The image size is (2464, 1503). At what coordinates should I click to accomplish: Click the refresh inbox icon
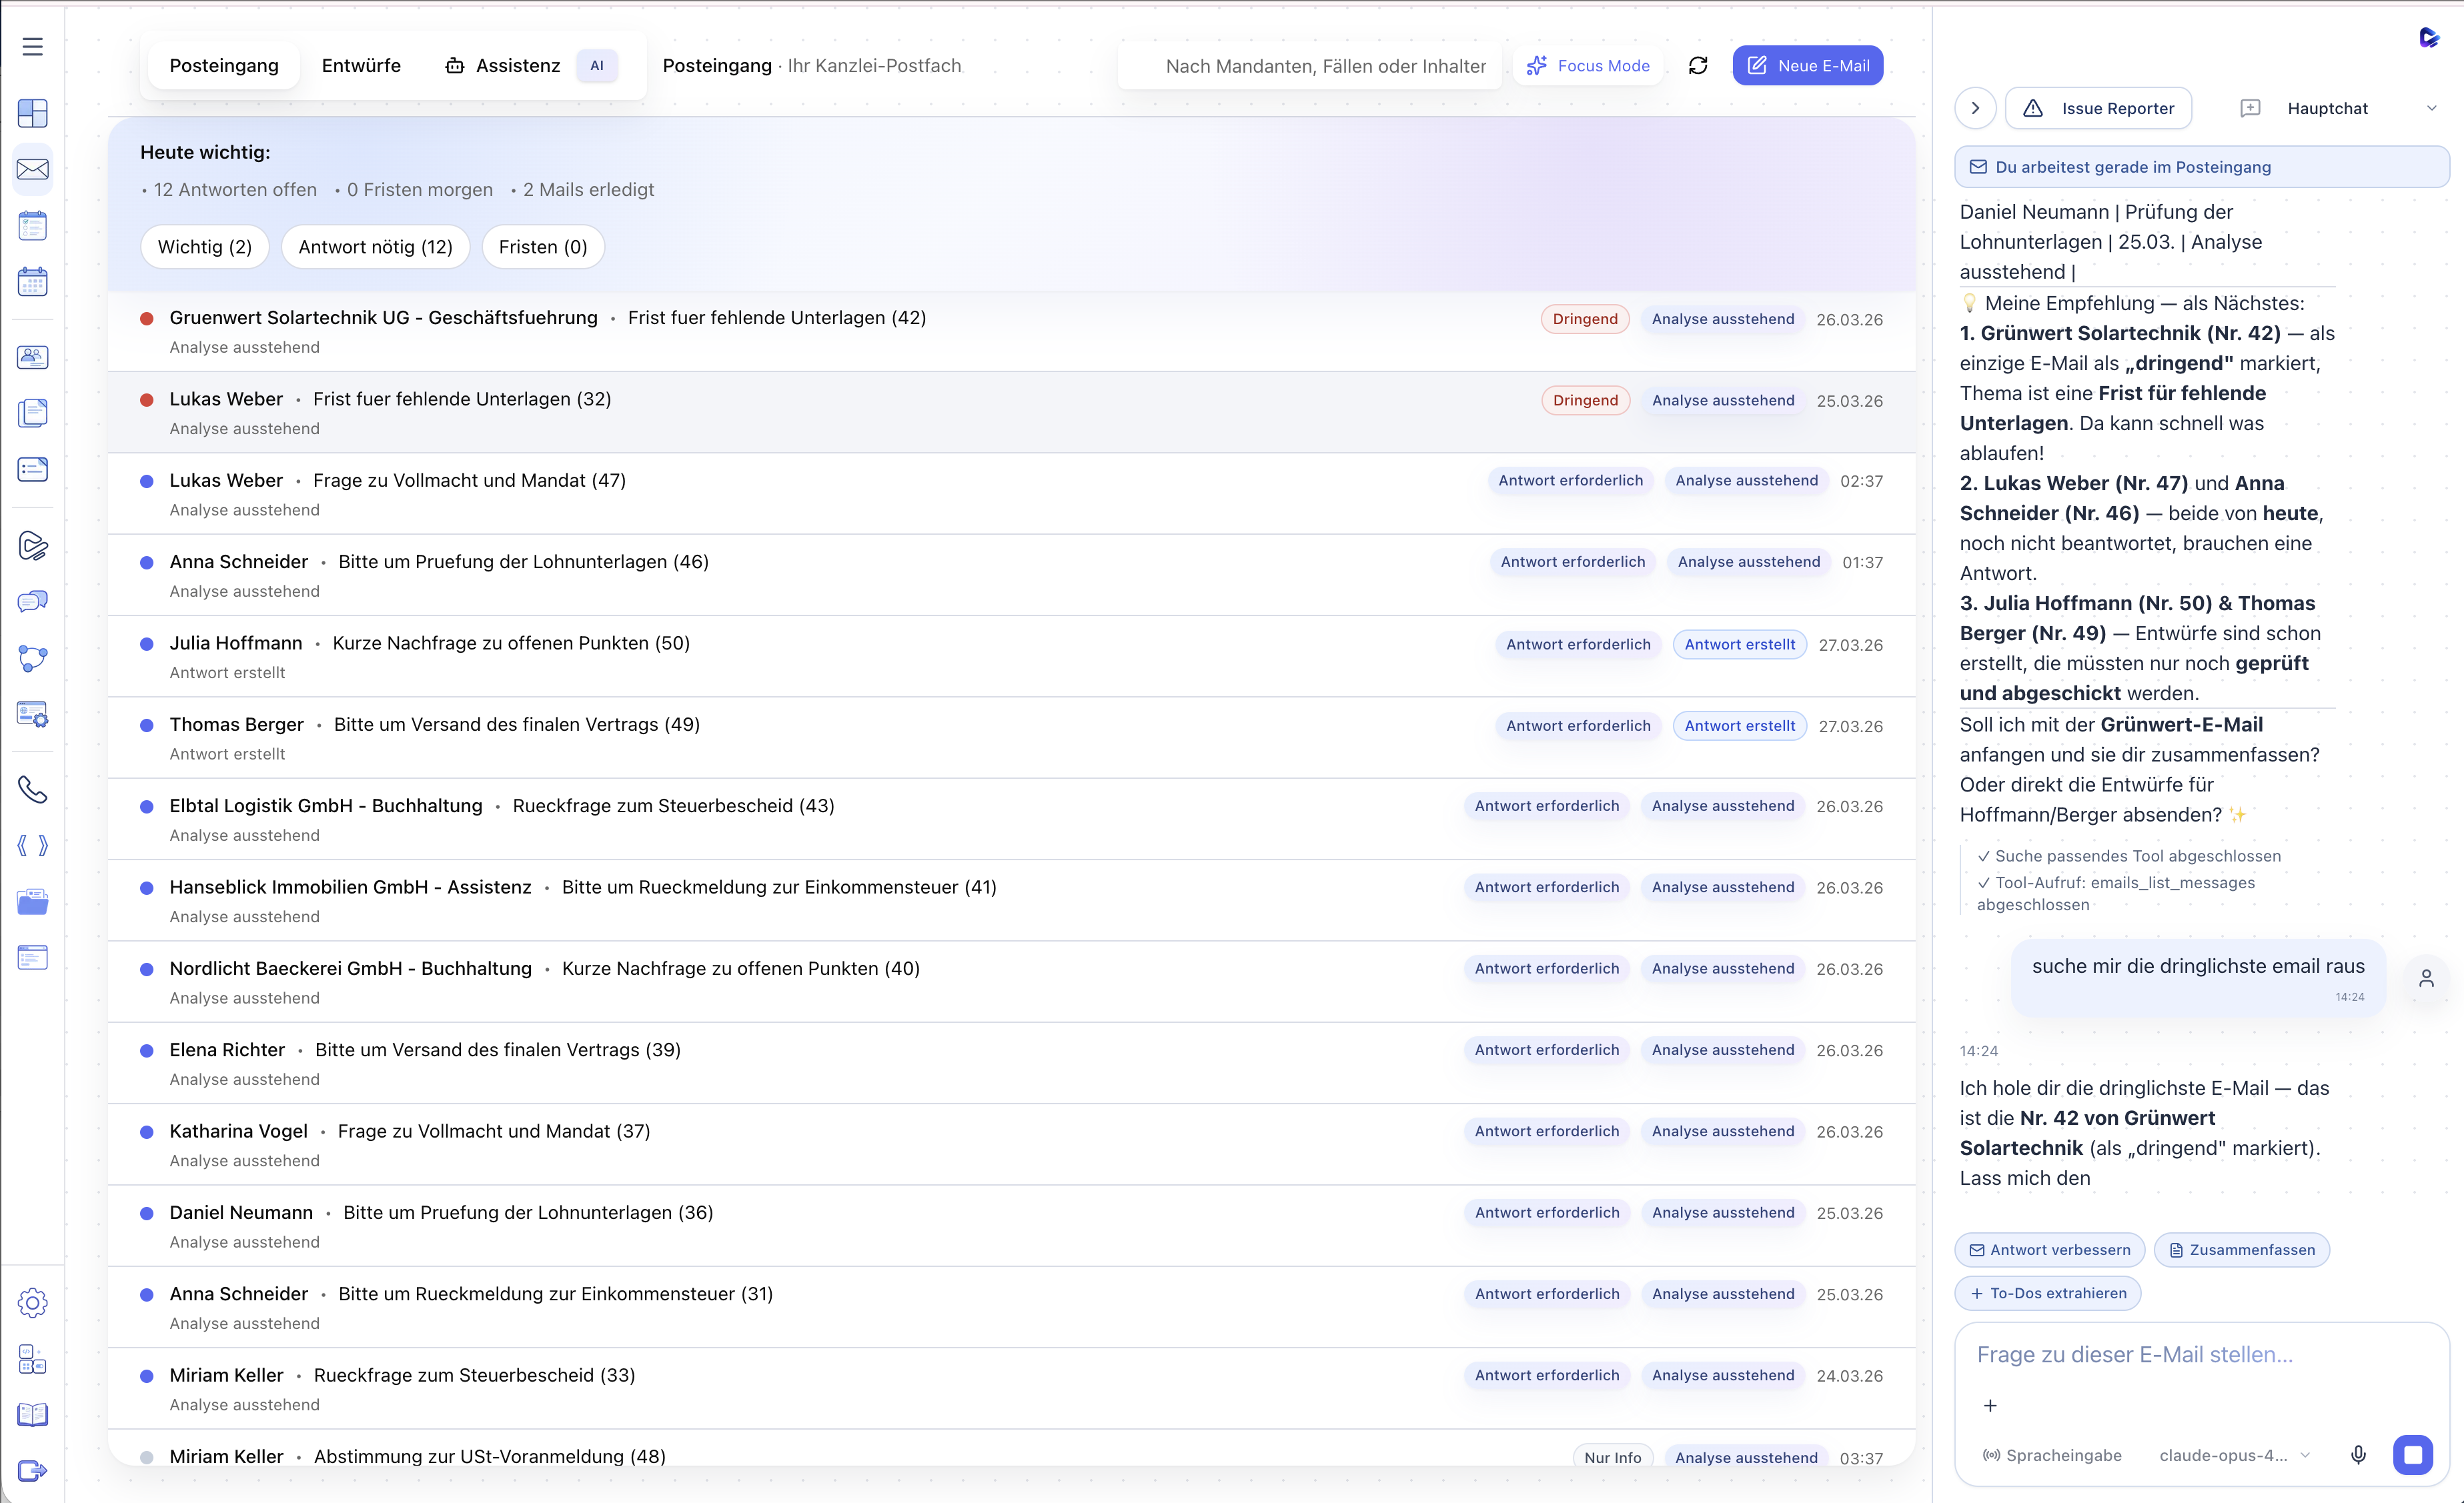coord(1698,66)
